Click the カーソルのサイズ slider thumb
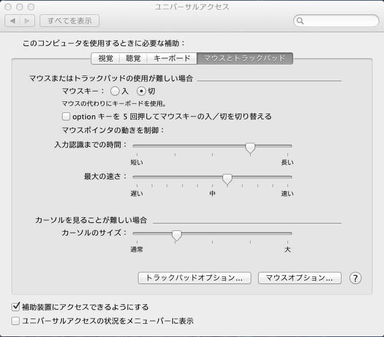 pyautogui.click(x=176, y=235)
